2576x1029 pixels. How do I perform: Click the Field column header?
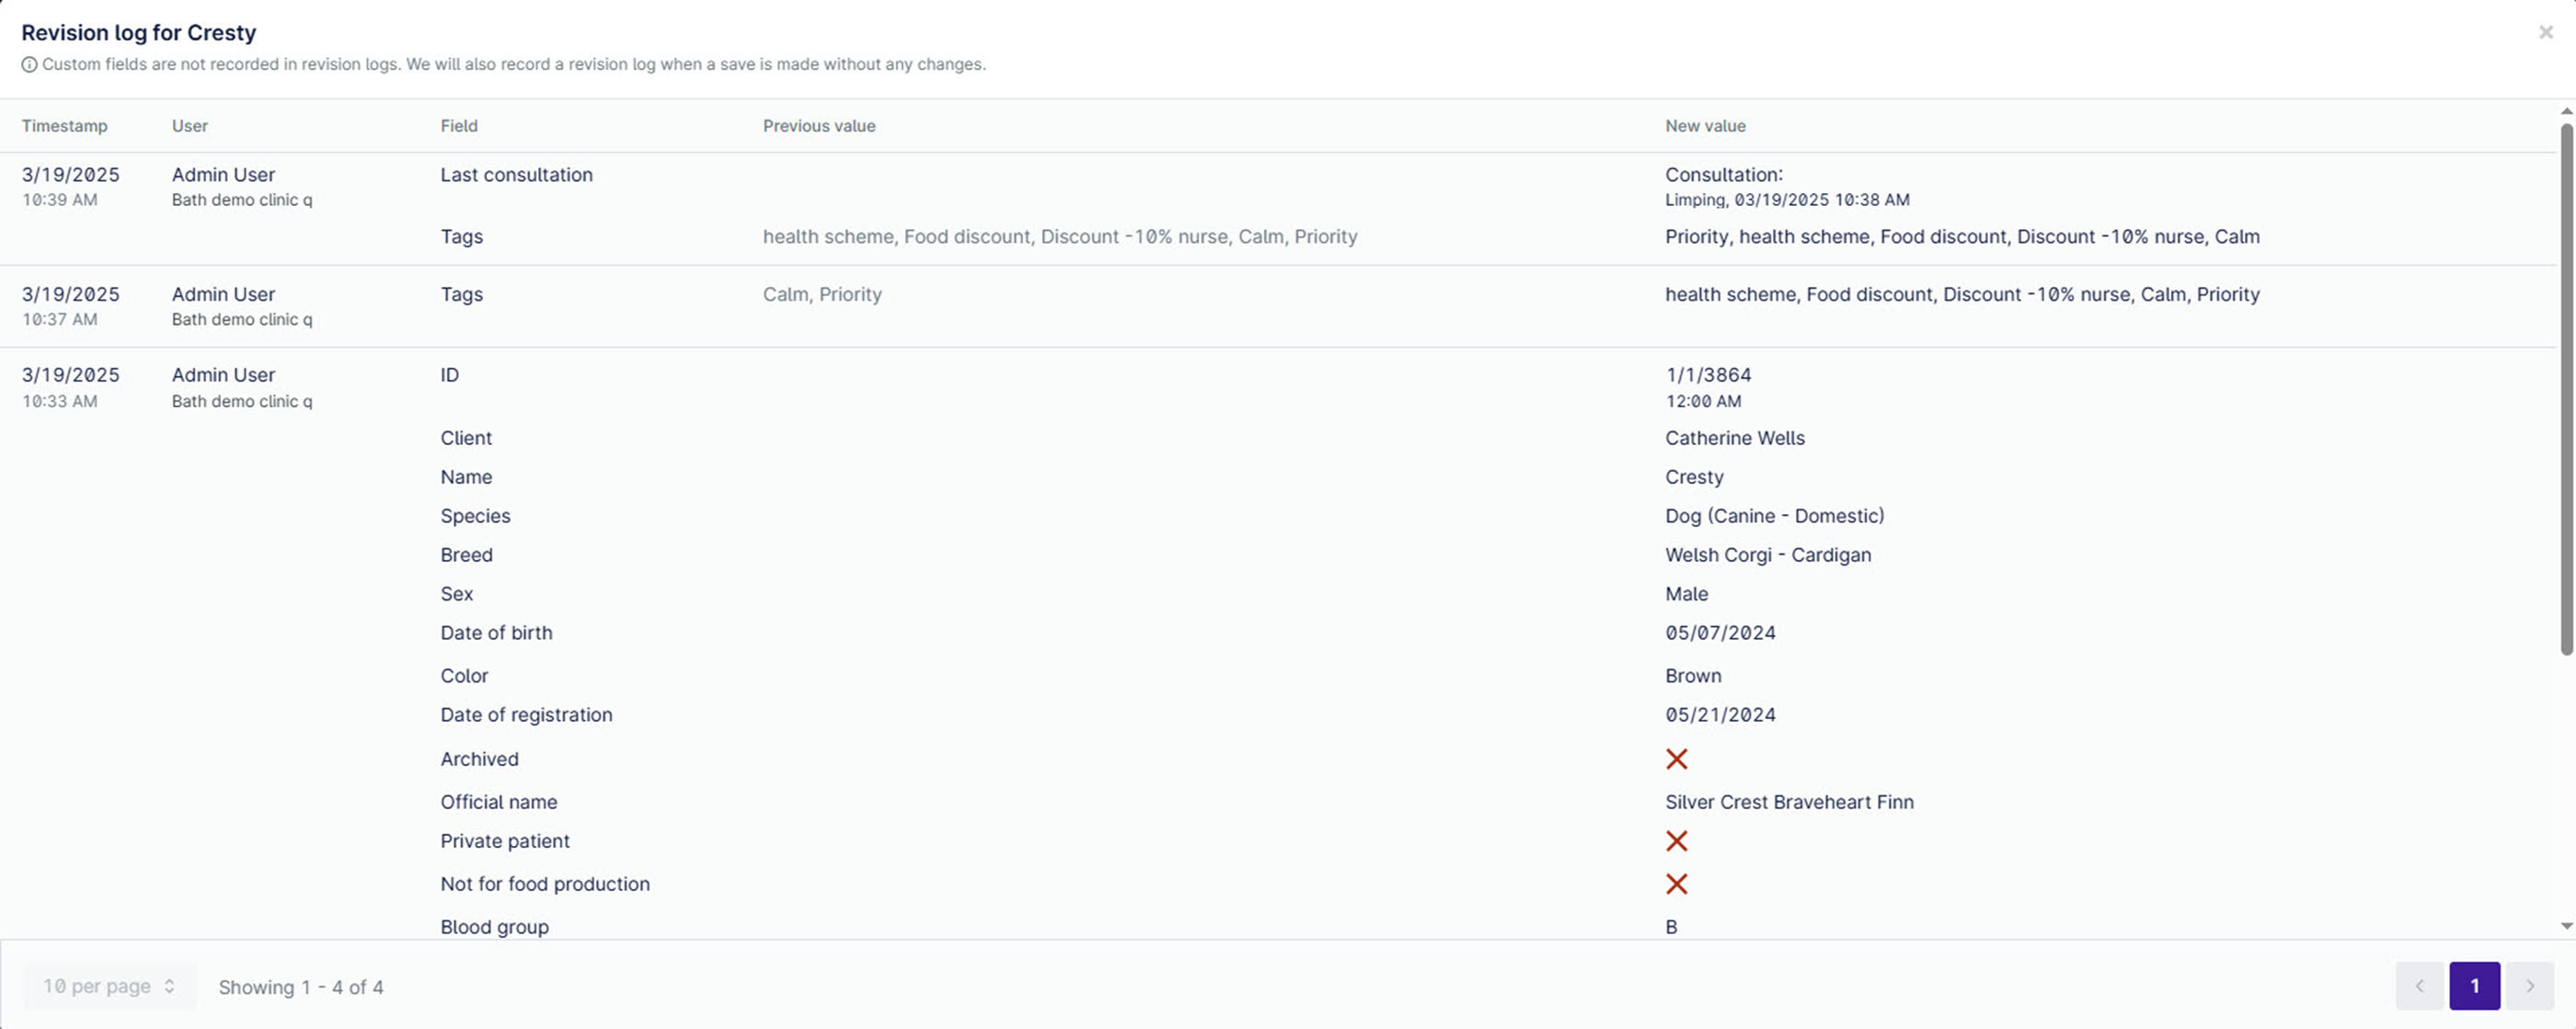pyautogui.click(x=458, y=126)
